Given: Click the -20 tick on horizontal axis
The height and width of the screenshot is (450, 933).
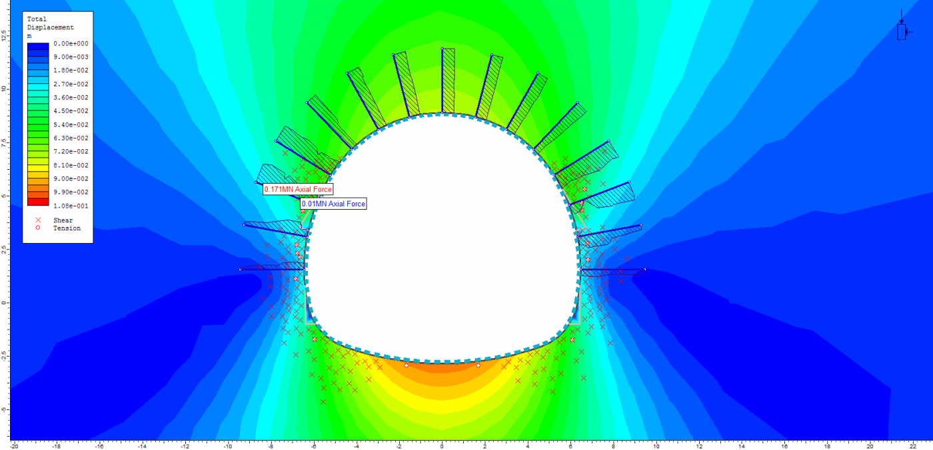Looking at the screenshot, I should click(13, 445).
